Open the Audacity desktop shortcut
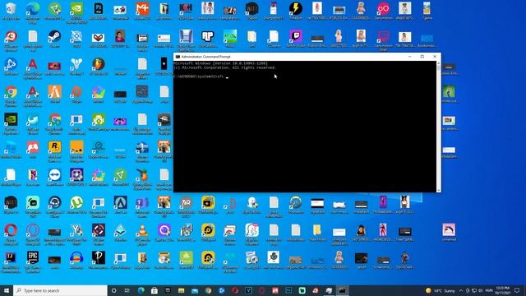526x296 pixels. point(76,261)
